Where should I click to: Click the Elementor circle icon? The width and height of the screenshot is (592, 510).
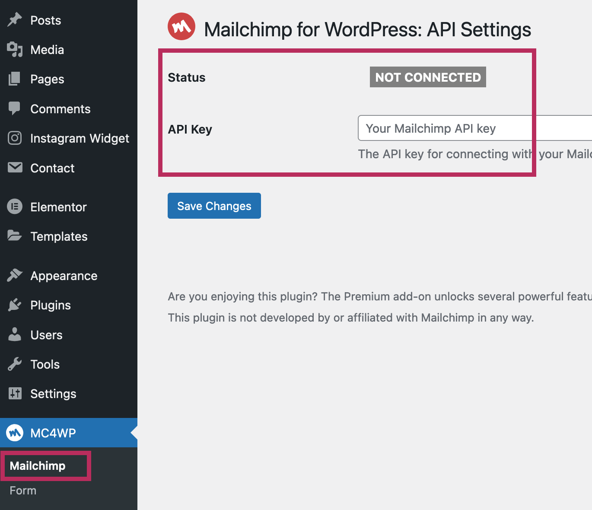tap(15, 207)
